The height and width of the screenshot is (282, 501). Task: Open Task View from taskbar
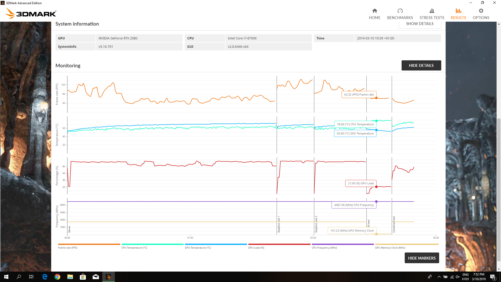click(x=31, y=277)
